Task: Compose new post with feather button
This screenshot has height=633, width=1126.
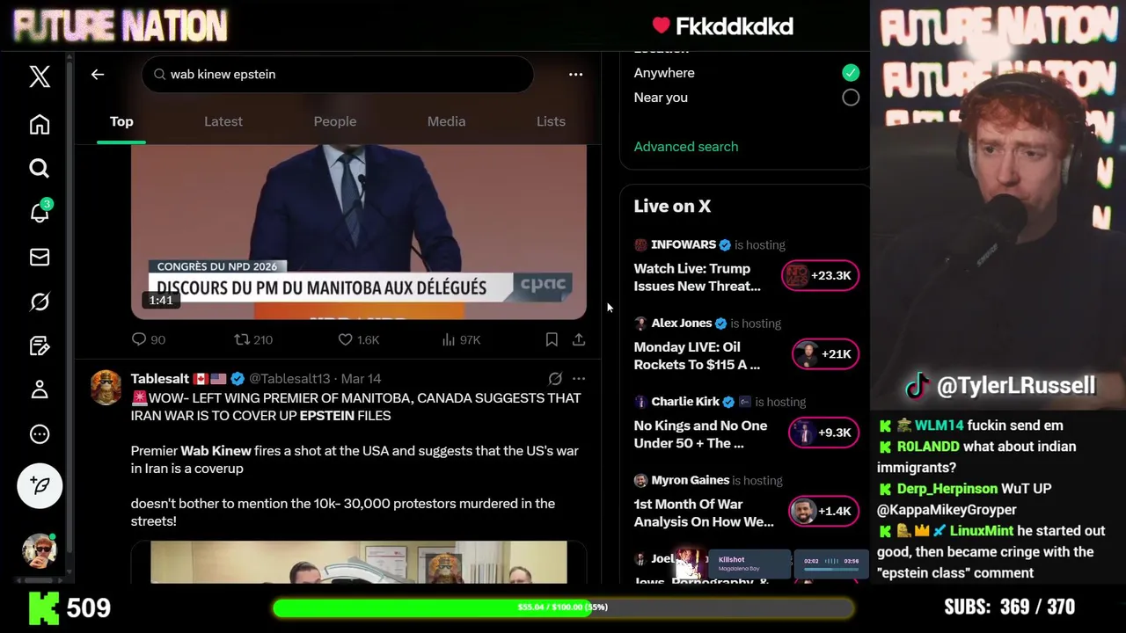Action: 40,485
